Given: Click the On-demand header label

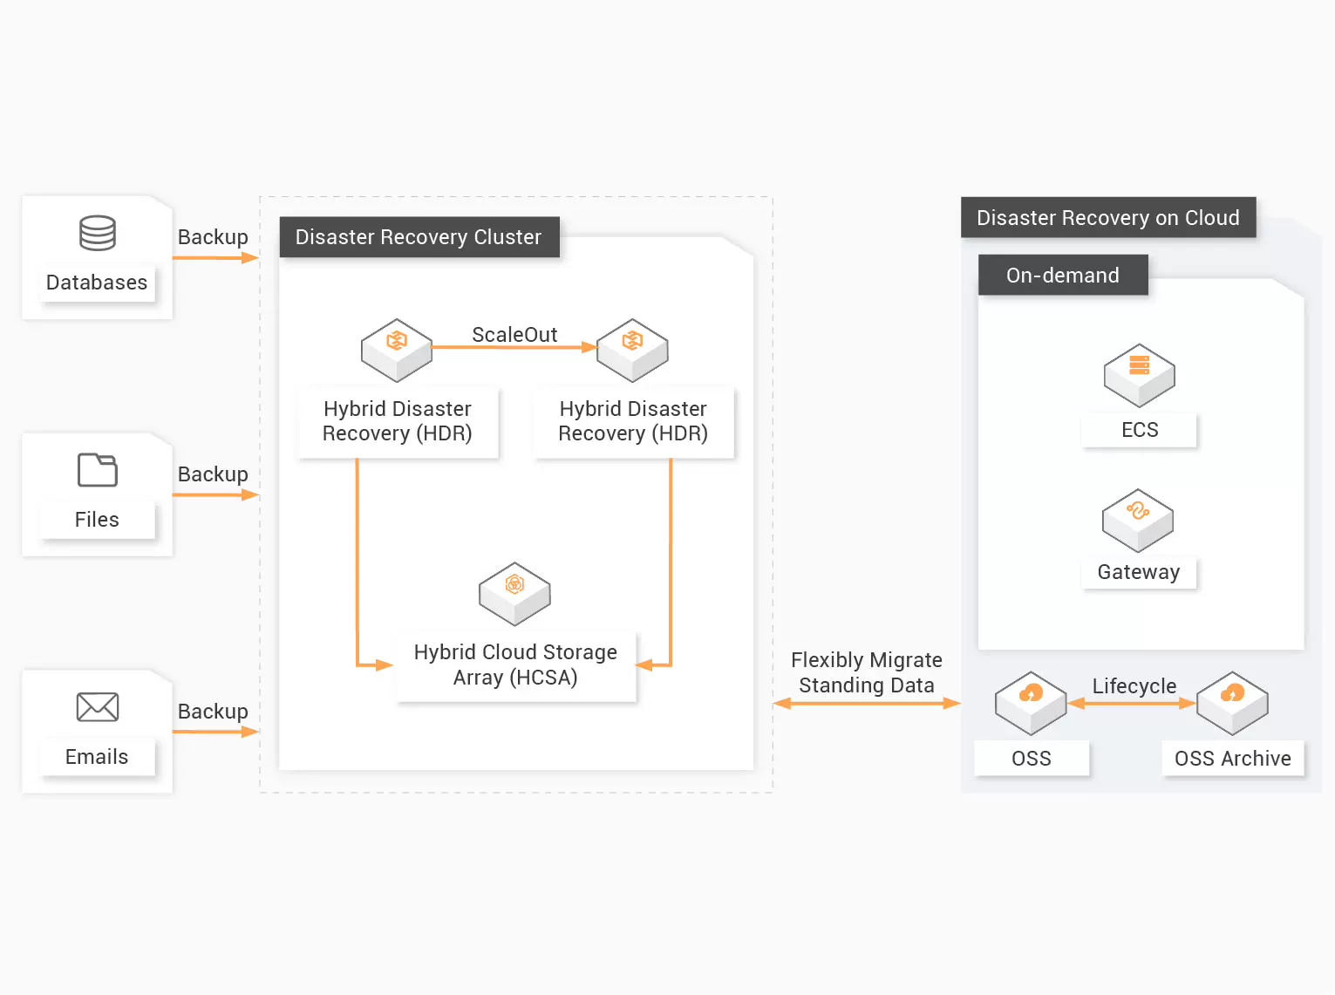Looking at the screenshot, I should pos(1062,276).
